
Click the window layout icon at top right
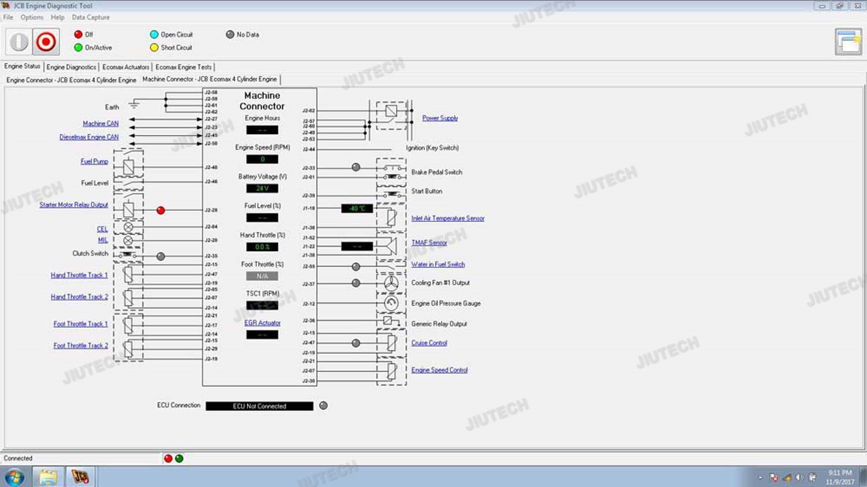pyautogui.click(x=848, y=42)
